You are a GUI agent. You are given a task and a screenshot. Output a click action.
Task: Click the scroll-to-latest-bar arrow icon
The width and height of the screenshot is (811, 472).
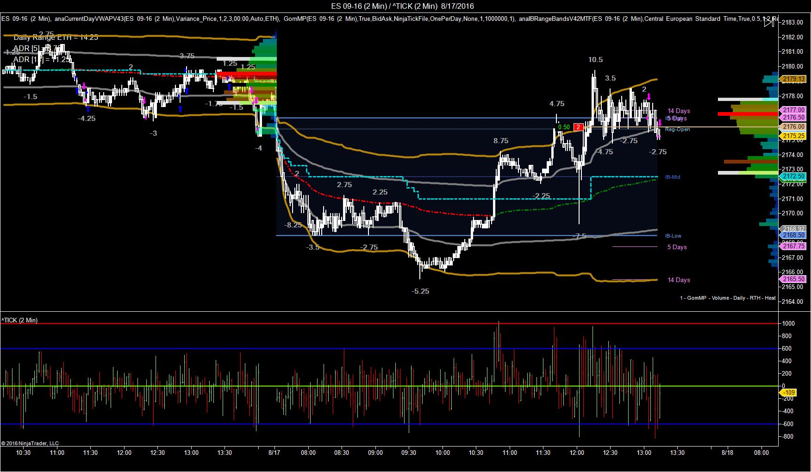(x=768, y=23)
